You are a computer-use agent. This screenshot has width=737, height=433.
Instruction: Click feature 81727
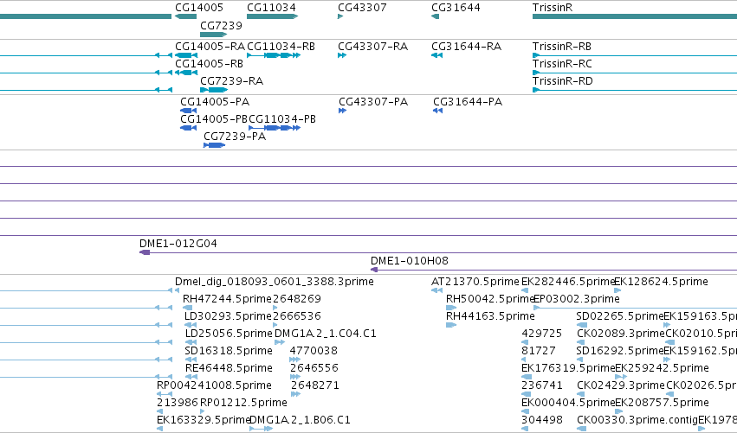pos(539,351)
